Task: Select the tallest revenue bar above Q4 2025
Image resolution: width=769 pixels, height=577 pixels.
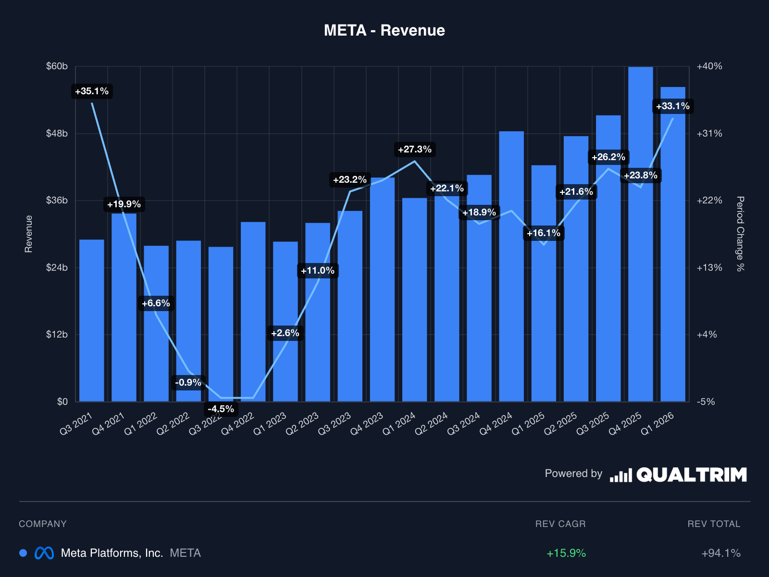Action: (641, 234)
